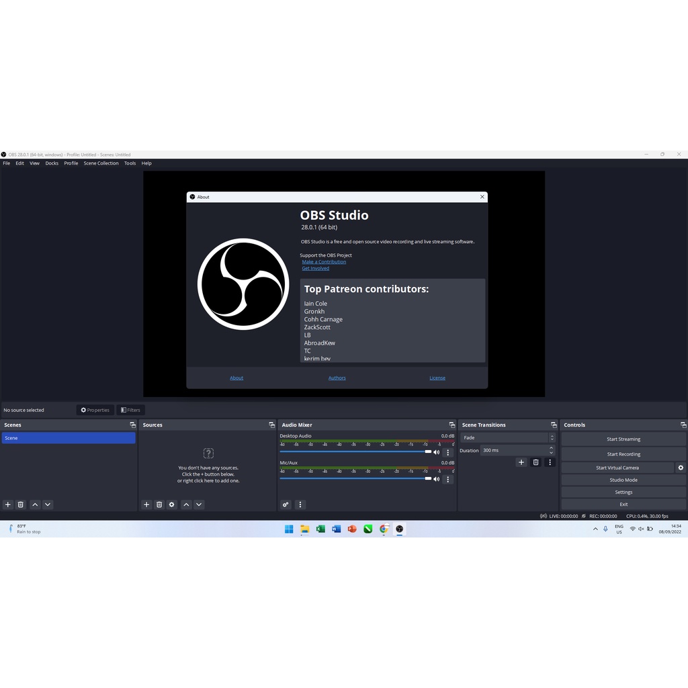Click Start Virtual Camera button
Image resolution: width=688 pixels, height=688 pixels.
[x=617, y=468]
